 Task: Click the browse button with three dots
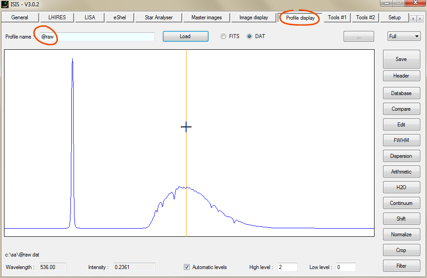tap(358, 37)
